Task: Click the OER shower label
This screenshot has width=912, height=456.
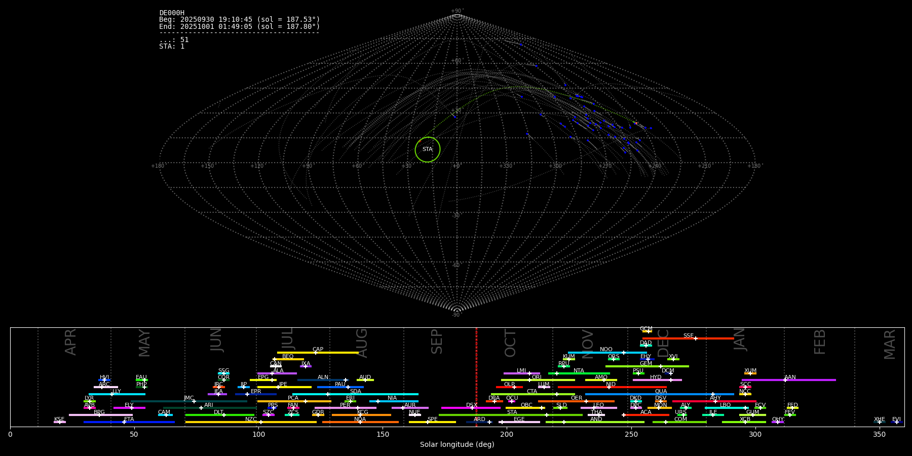Action: (x=577, y=398)
